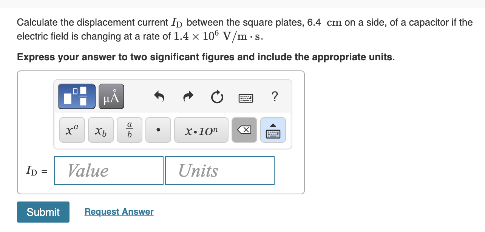Viewport: 485px width, 232px height.
Task: Click the redo arrow icon
Action: pos(188,96)
